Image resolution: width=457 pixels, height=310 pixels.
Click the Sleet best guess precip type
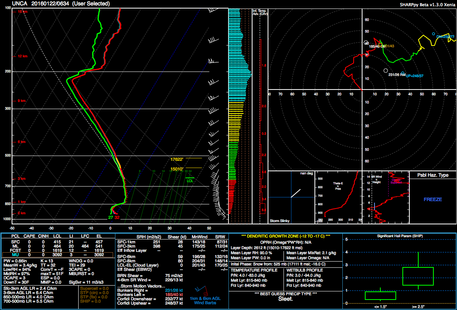285,299
